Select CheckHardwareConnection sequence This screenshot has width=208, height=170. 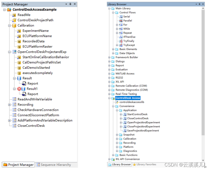[x=38, y=110]
